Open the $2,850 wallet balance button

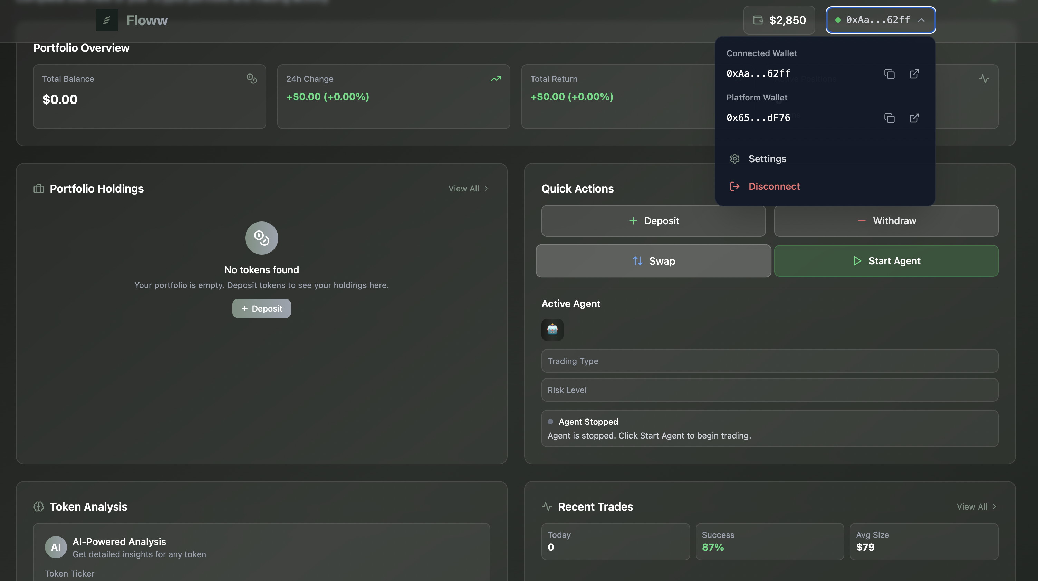pyautogui.click(x=779, y=20)
